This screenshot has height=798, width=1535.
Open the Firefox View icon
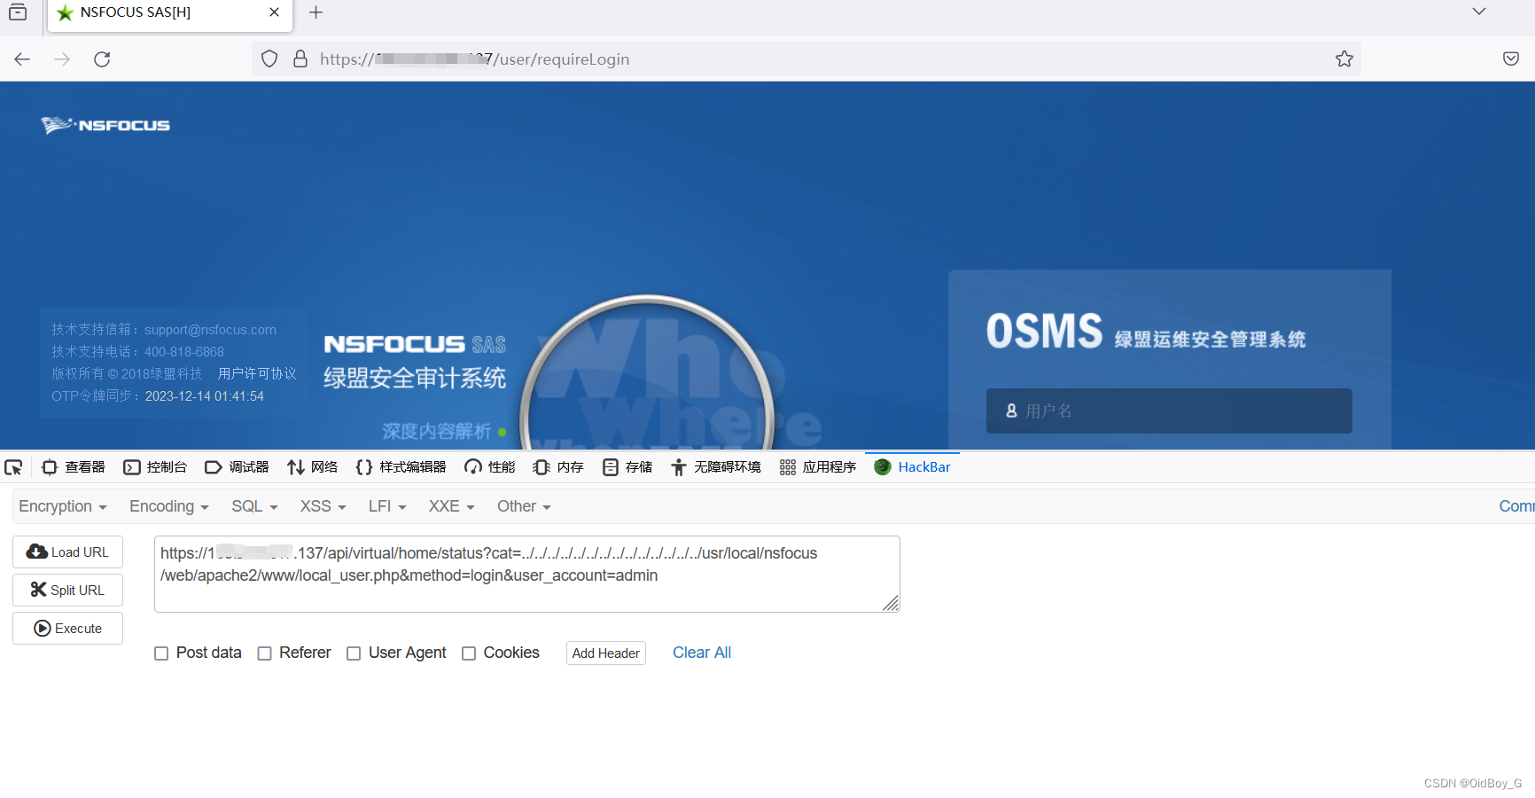coord(18,12)
